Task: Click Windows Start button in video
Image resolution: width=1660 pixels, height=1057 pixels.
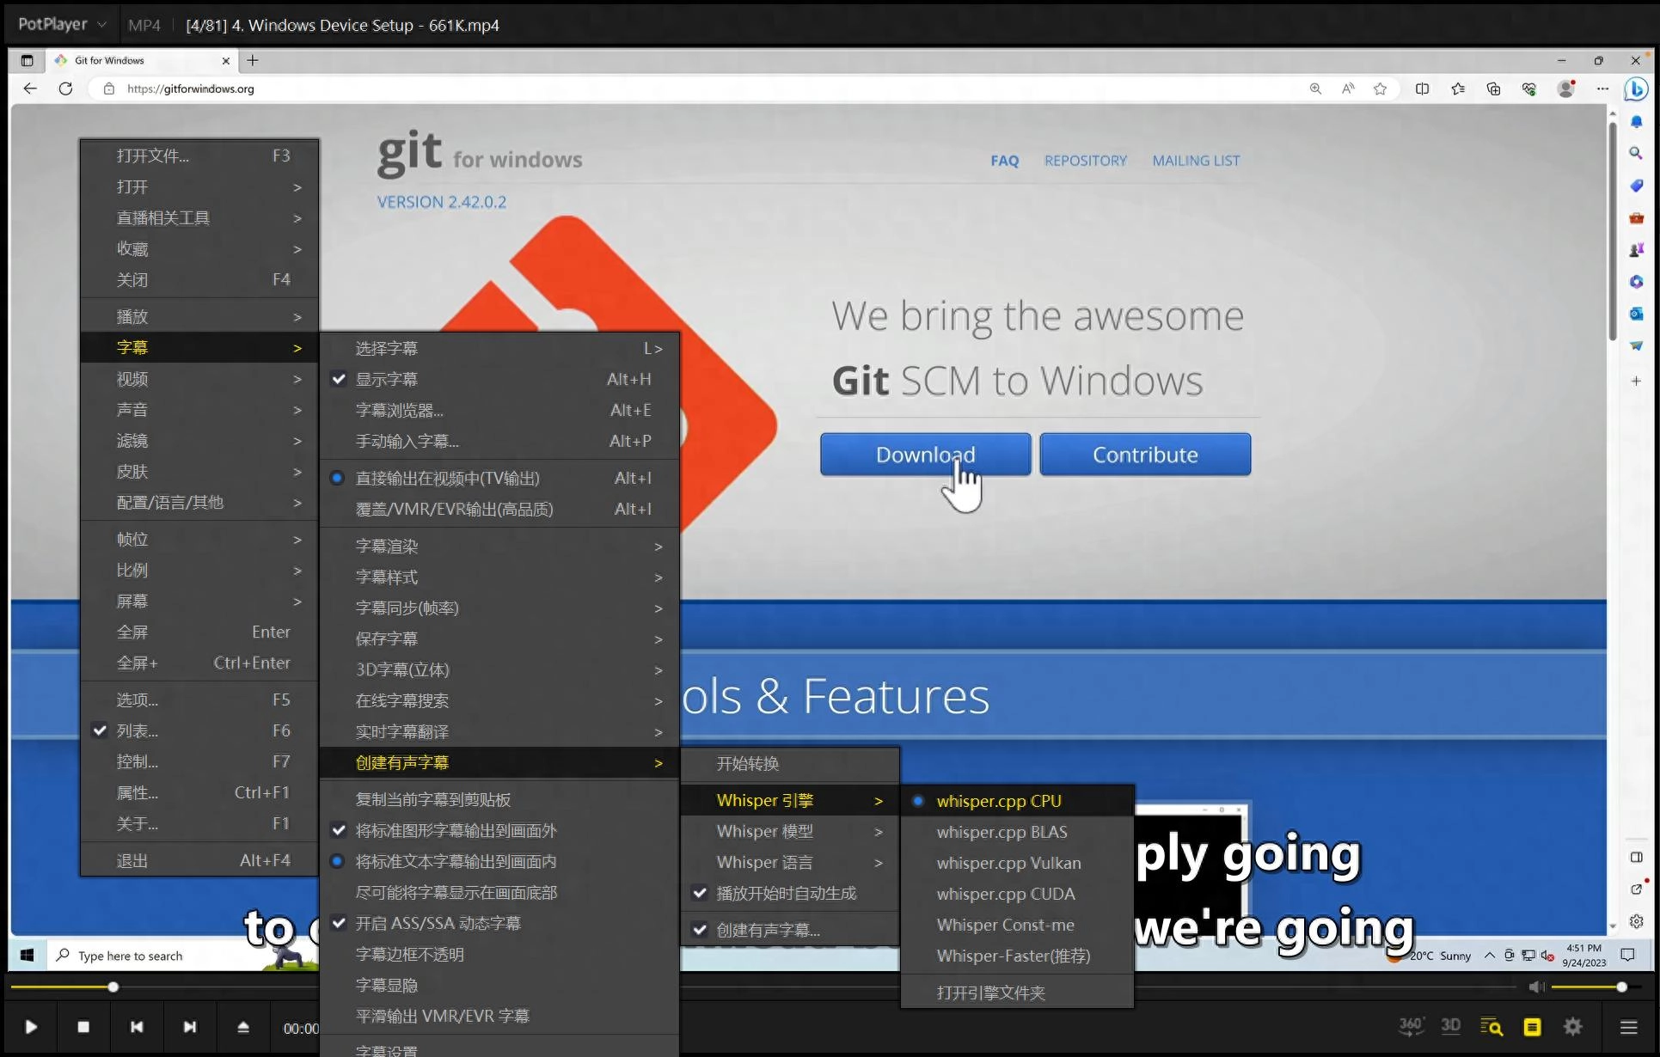Action: click(28, 955)
